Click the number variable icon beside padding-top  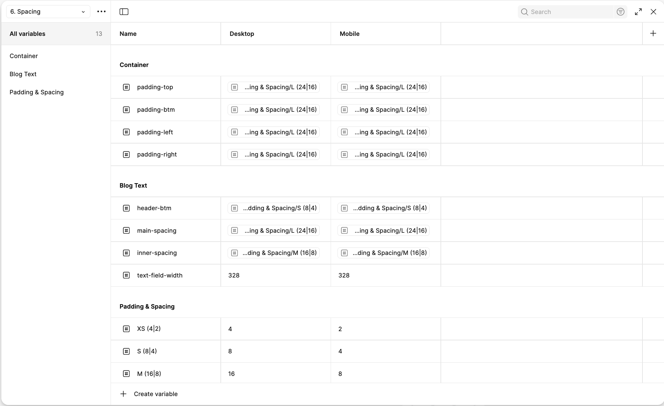(x=126, y=87)
